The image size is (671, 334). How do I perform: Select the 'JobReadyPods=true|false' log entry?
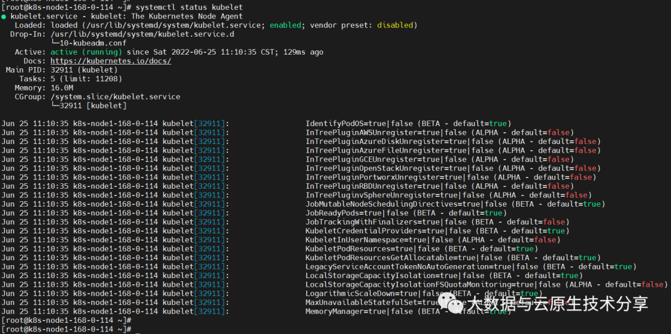click(406, 214)
